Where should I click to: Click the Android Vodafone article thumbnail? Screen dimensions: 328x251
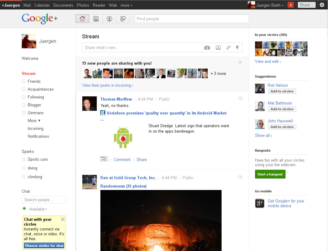[x=123, y=137]
